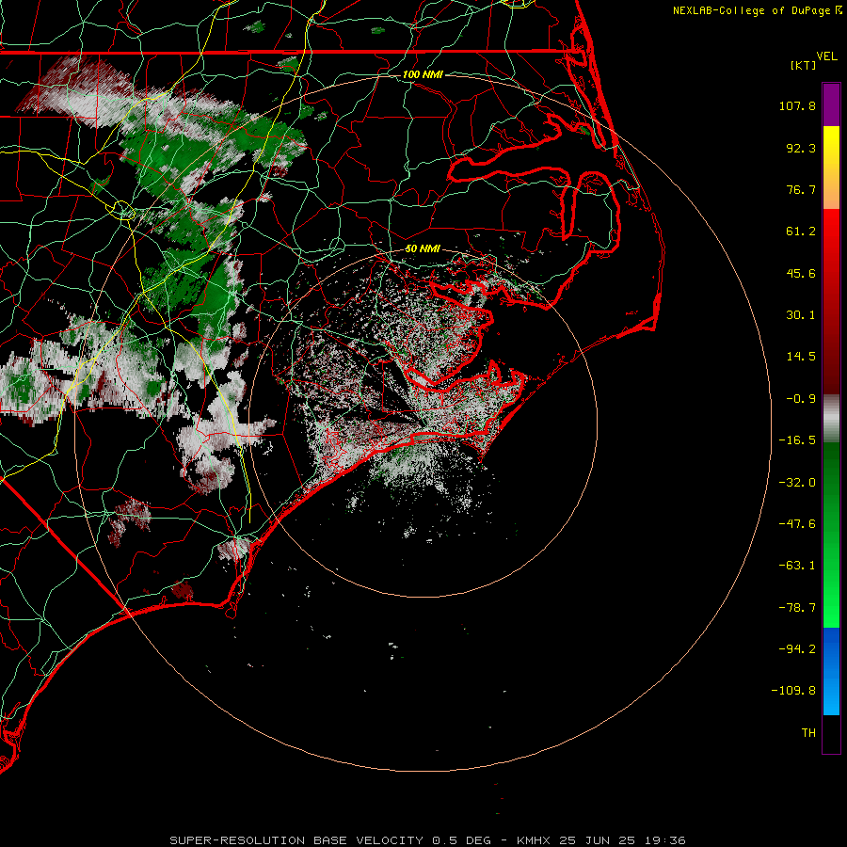The height and width of the screenshot is (847, 847).
Task: Click the -109.8 scale value
Action: (793, 691)
